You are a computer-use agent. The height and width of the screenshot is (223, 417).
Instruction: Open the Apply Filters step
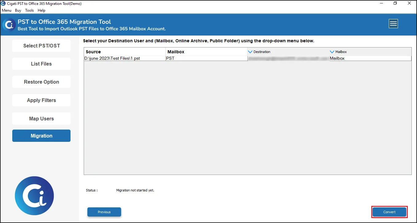[41, 100]
